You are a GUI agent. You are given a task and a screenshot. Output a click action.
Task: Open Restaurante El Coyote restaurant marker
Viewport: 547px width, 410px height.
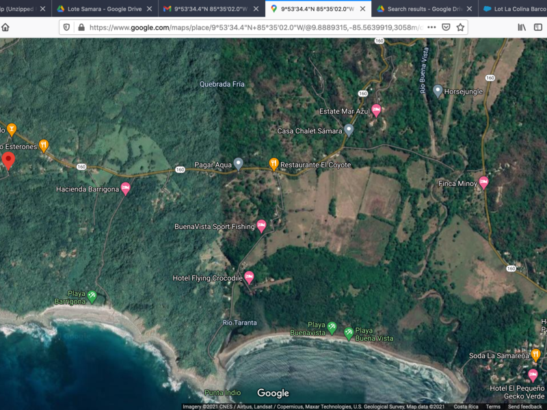click(x=274, y=164)
